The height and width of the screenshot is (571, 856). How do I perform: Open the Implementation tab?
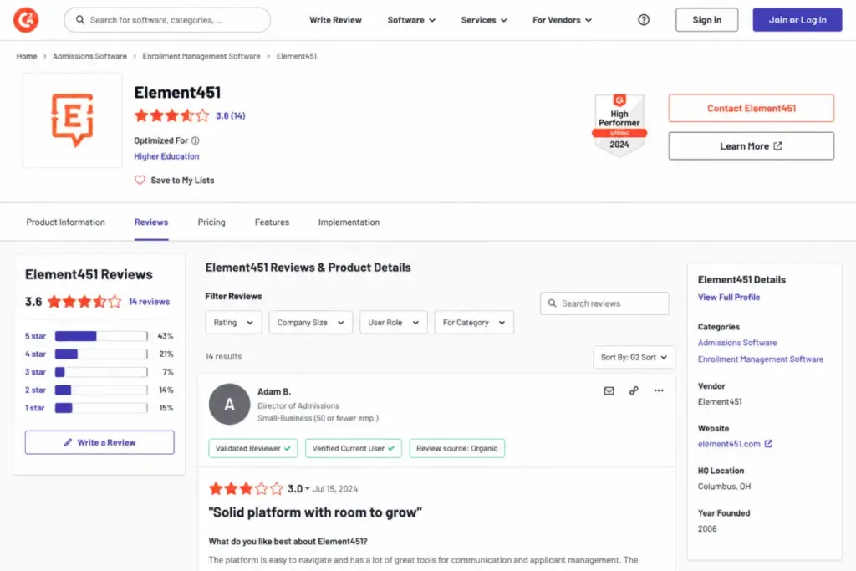coord(349,222)
